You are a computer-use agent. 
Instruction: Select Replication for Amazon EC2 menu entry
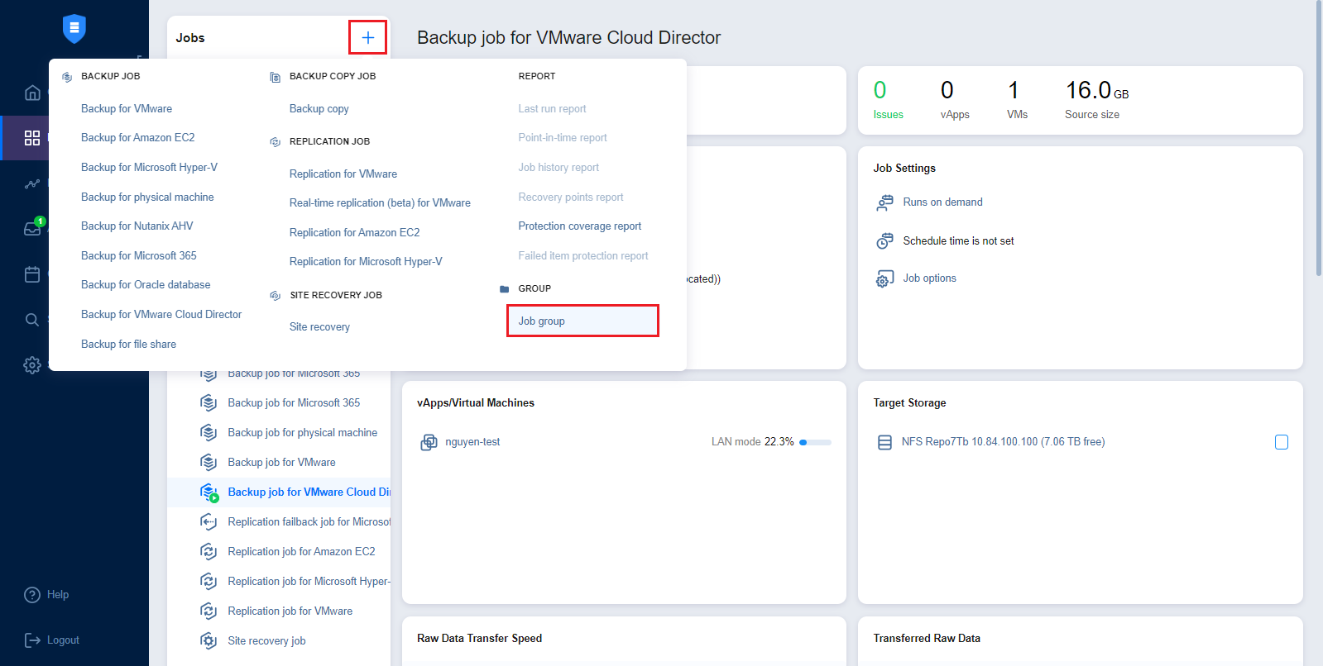tap(354, 233)
